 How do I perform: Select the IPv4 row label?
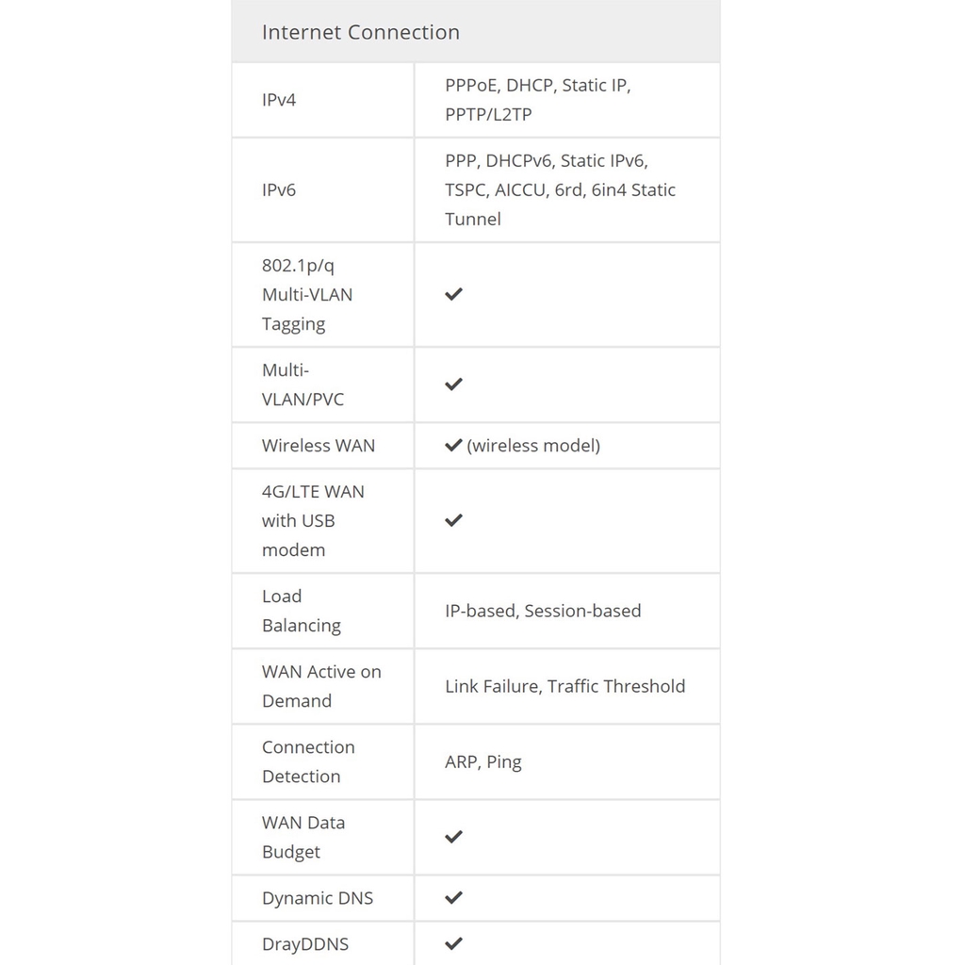279,100
